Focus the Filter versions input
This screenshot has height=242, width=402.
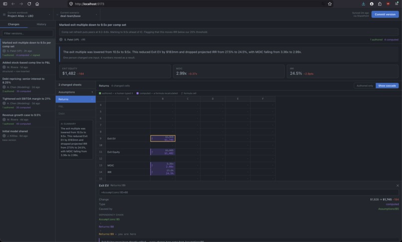(27, 33)
